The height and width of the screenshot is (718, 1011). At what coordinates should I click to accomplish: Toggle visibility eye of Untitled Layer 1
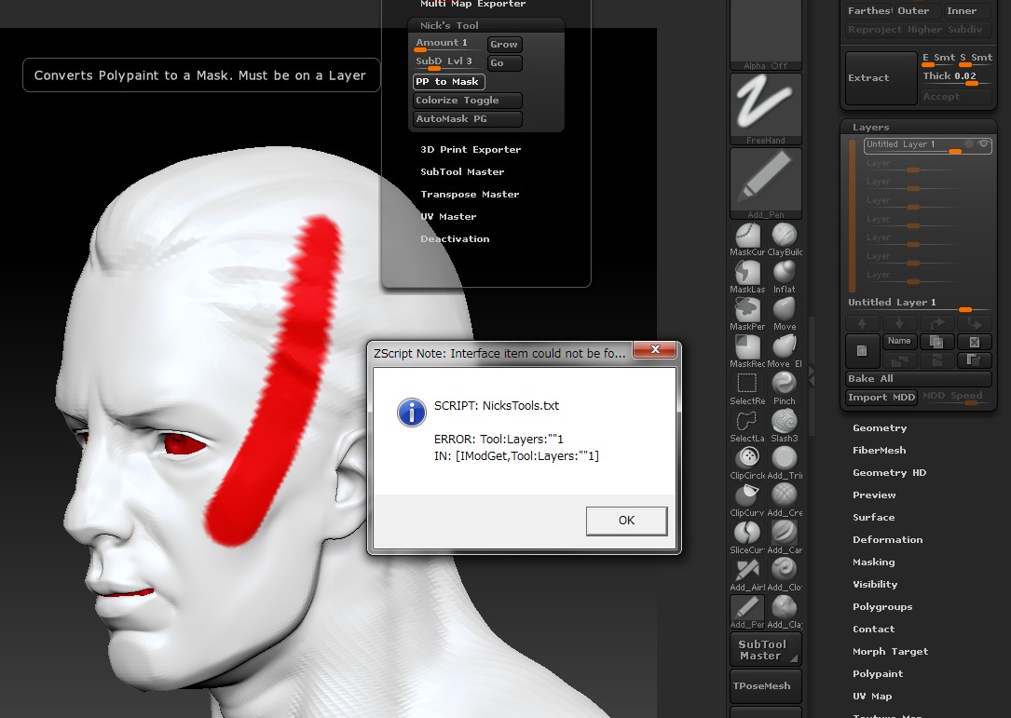coord(983,143)
